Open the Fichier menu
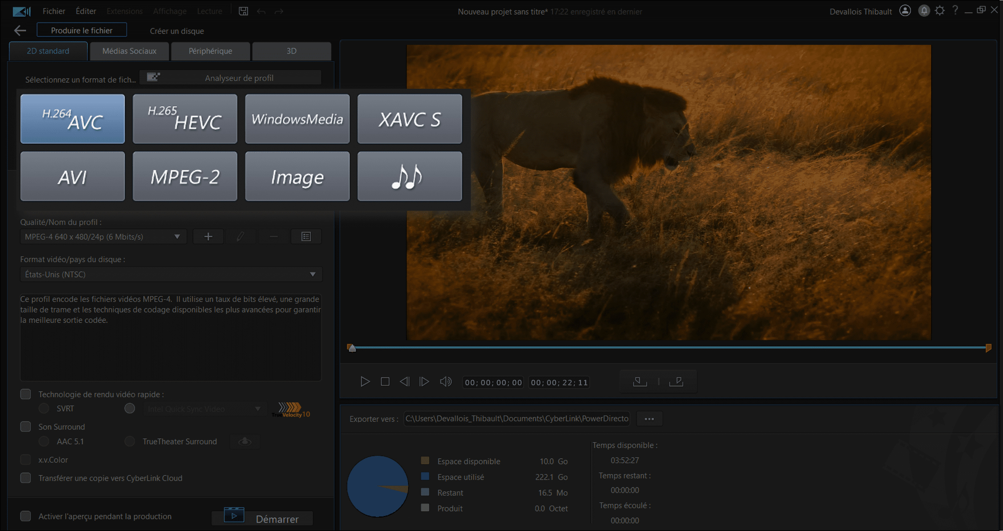Viewport: 1003px width, 531px height. pos(54,11)
